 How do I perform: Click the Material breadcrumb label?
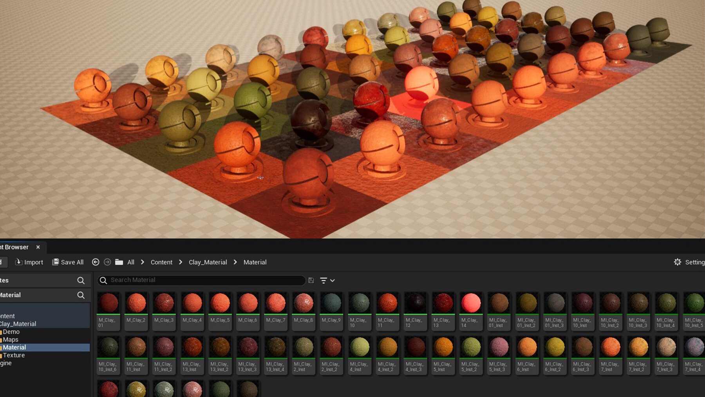[x=255, y=262]
